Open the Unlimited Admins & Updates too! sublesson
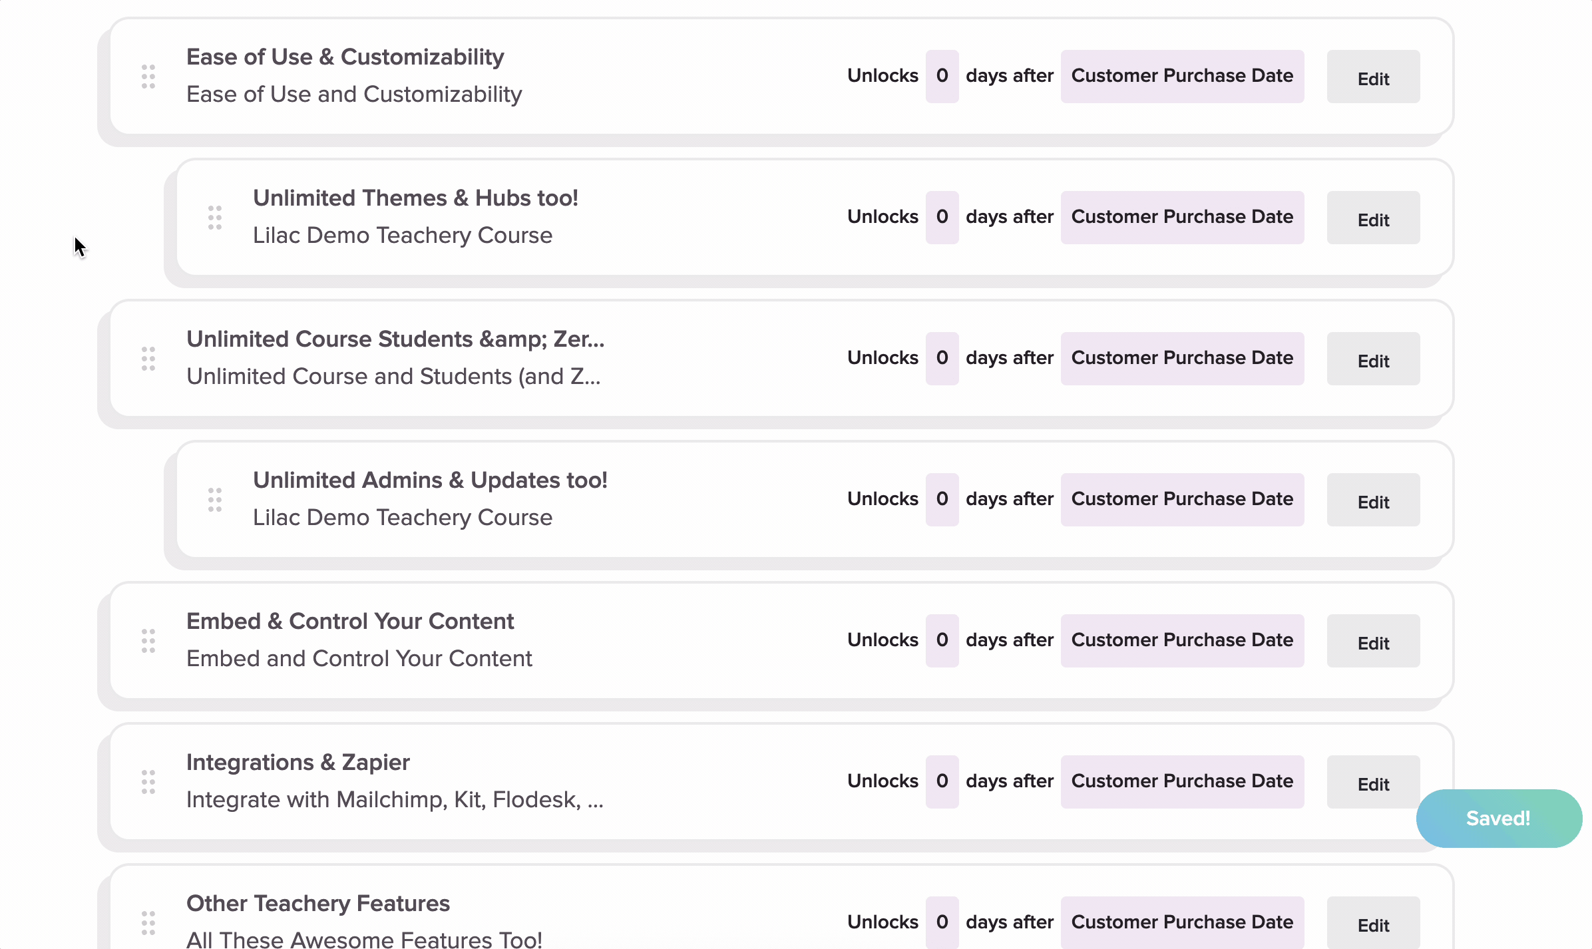Image resolution: width=1592 pixels, height=949 pixels. (430, 480)
